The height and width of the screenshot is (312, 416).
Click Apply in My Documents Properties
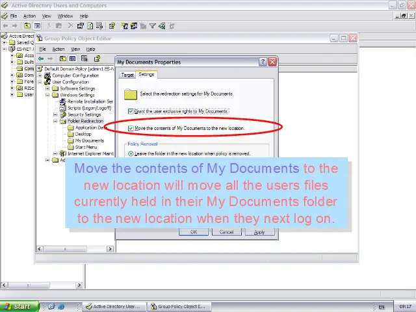(259, 232)
